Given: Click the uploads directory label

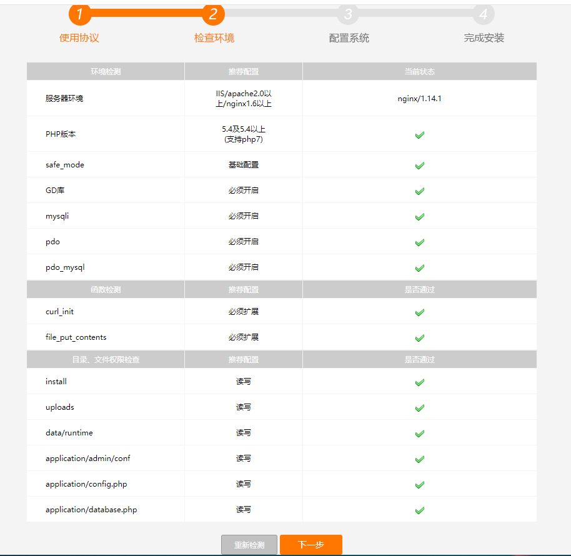Looking at the screenshot, I should tap(60, 407).
